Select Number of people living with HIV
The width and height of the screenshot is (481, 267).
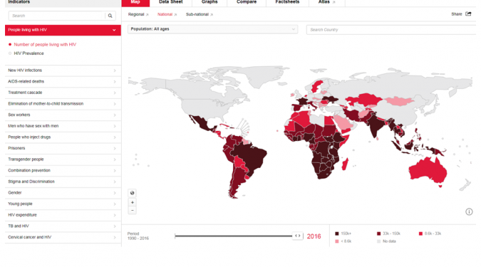click(45, 44)
